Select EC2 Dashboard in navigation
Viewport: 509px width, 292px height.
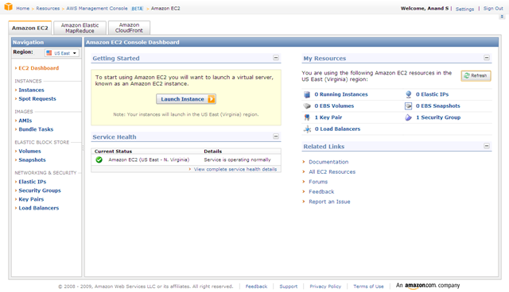click(39, 68)
